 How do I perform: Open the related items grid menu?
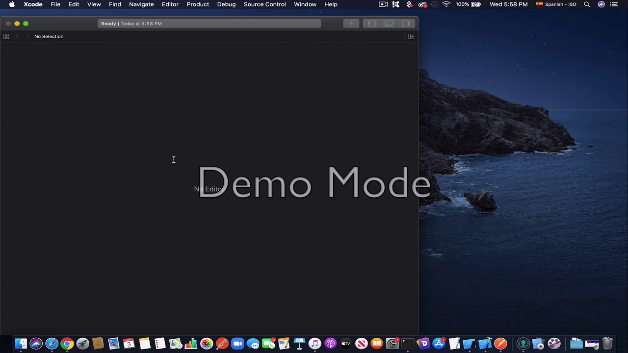point(6,36)
